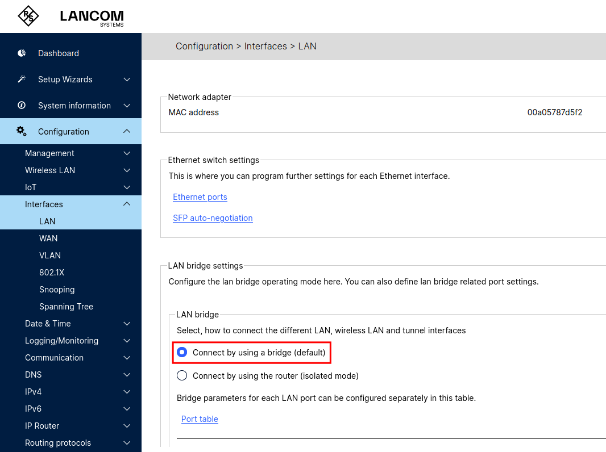Select Wireless LAN in the sidebar
606x452 pixels.
(50, 170)
